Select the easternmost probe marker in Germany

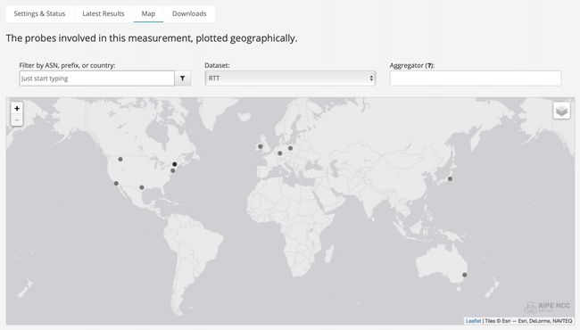pyautogui.click(x=290, y=148)
